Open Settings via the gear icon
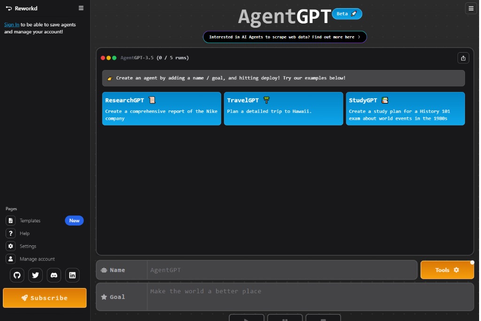Image resolution: width=481 pixels, height=321 pixels. click(10, 246)
